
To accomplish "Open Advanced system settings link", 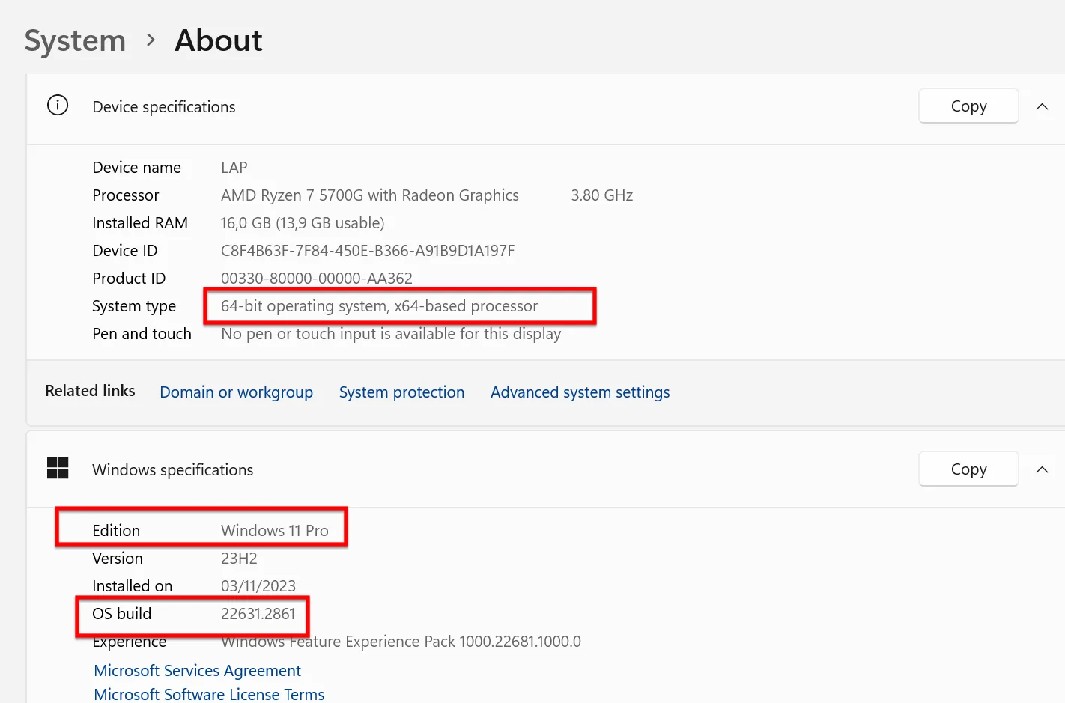I will (x=580, y=392).
